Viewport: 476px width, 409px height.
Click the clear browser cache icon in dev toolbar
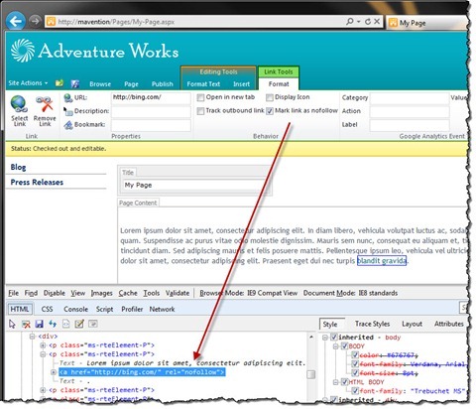(26, 324)
